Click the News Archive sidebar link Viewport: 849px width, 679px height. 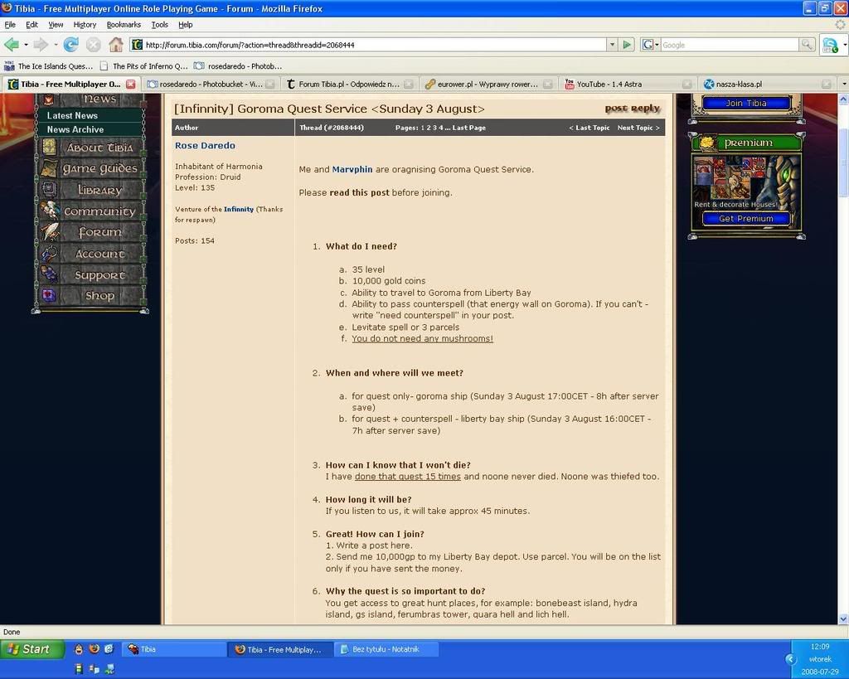[75, 129]
